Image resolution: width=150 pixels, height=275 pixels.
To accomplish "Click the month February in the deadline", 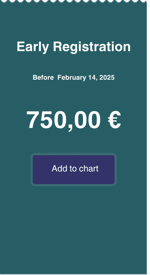I will coord(72,78).
